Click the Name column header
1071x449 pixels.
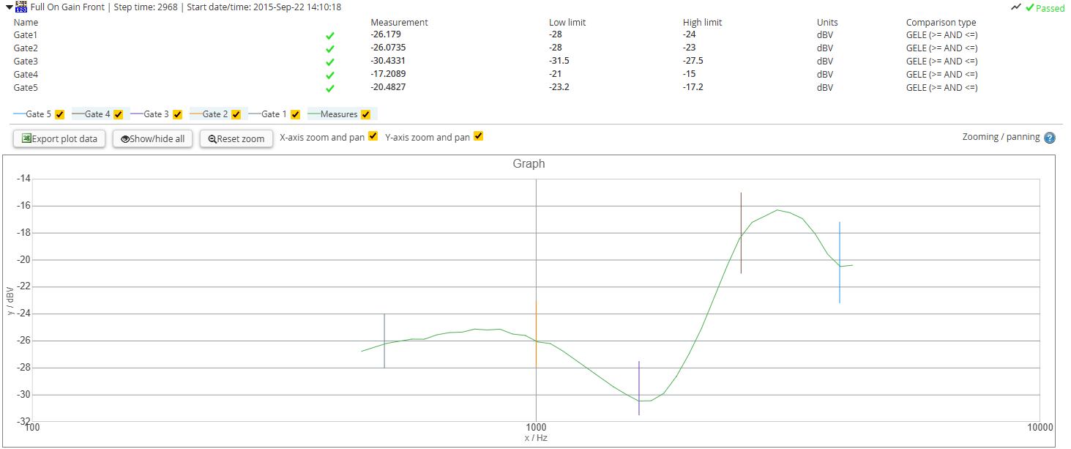pyautogui.click(x=26, y=23)
